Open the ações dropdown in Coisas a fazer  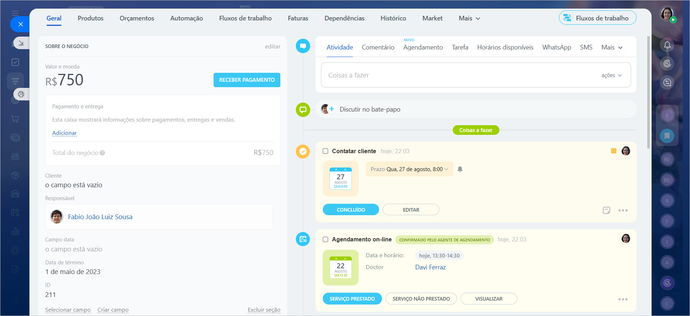point(611,75)
